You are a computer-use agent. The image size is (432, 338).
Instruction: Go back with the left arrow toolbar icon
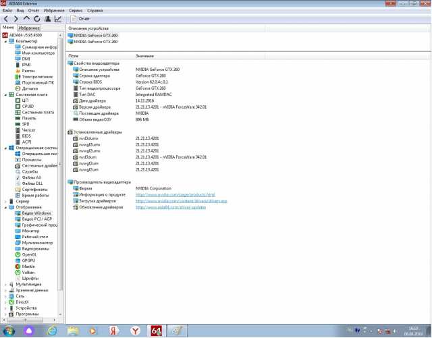[x=6, y=19]
